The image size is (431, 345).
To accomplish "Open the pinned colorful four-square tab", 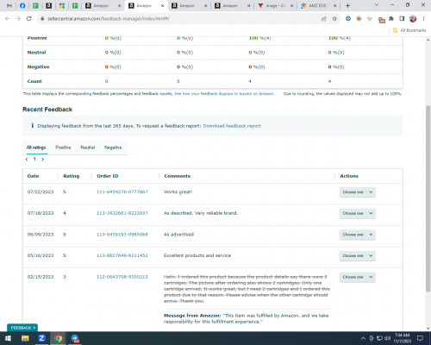I will tap(62, 5).
